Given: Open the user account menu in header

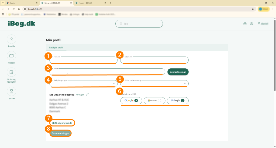Looking at the screenshot, I should [263, 24].
